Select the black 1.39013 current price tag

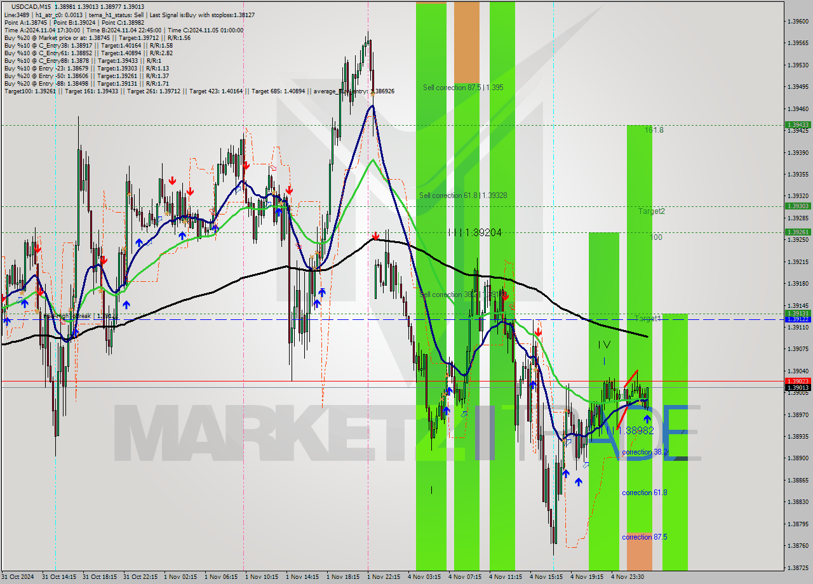[798, 387]
